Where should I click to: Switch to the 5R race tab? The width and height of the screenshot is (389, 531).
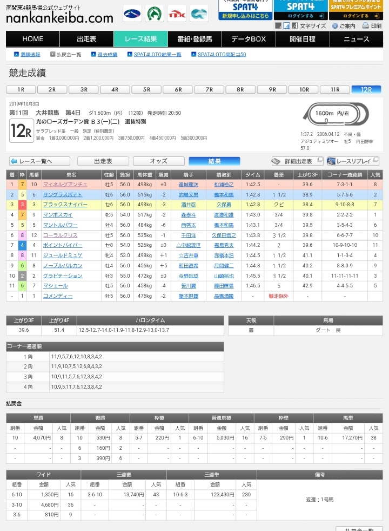[146, 89]
